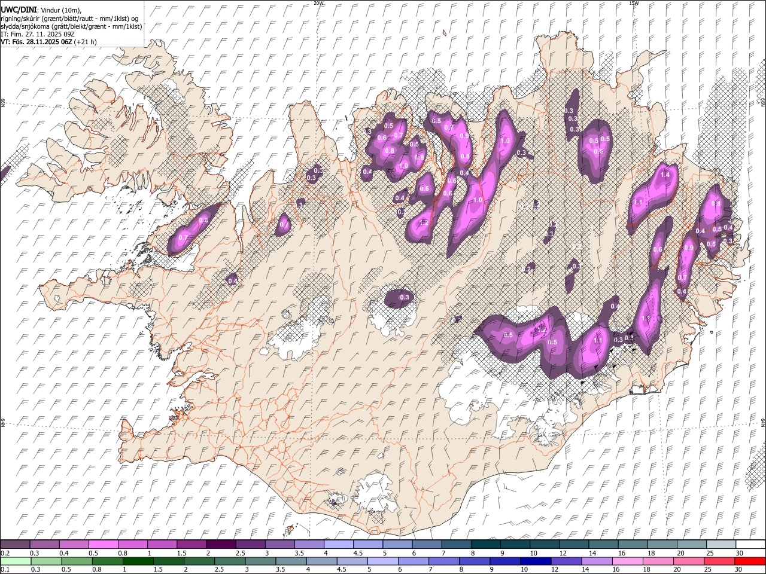The width and height of the screenshot is (766, 574).
Task: Click the upper legend swatch starting at 0.2
Action: pos(16,545)
